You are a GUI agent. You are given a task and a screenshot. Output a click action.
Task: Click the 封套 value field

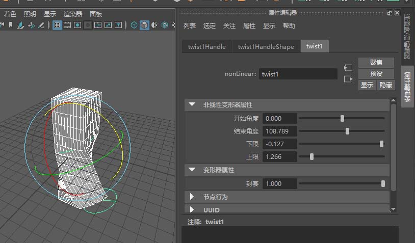point(280,183)
